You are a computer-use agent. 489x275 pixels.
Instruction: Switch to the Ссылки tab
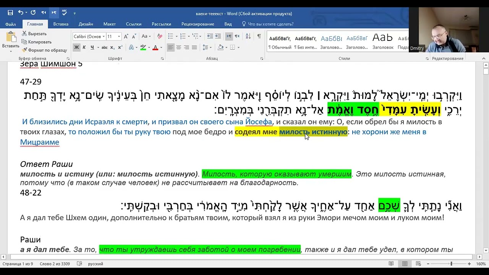[x=134, y=24]
